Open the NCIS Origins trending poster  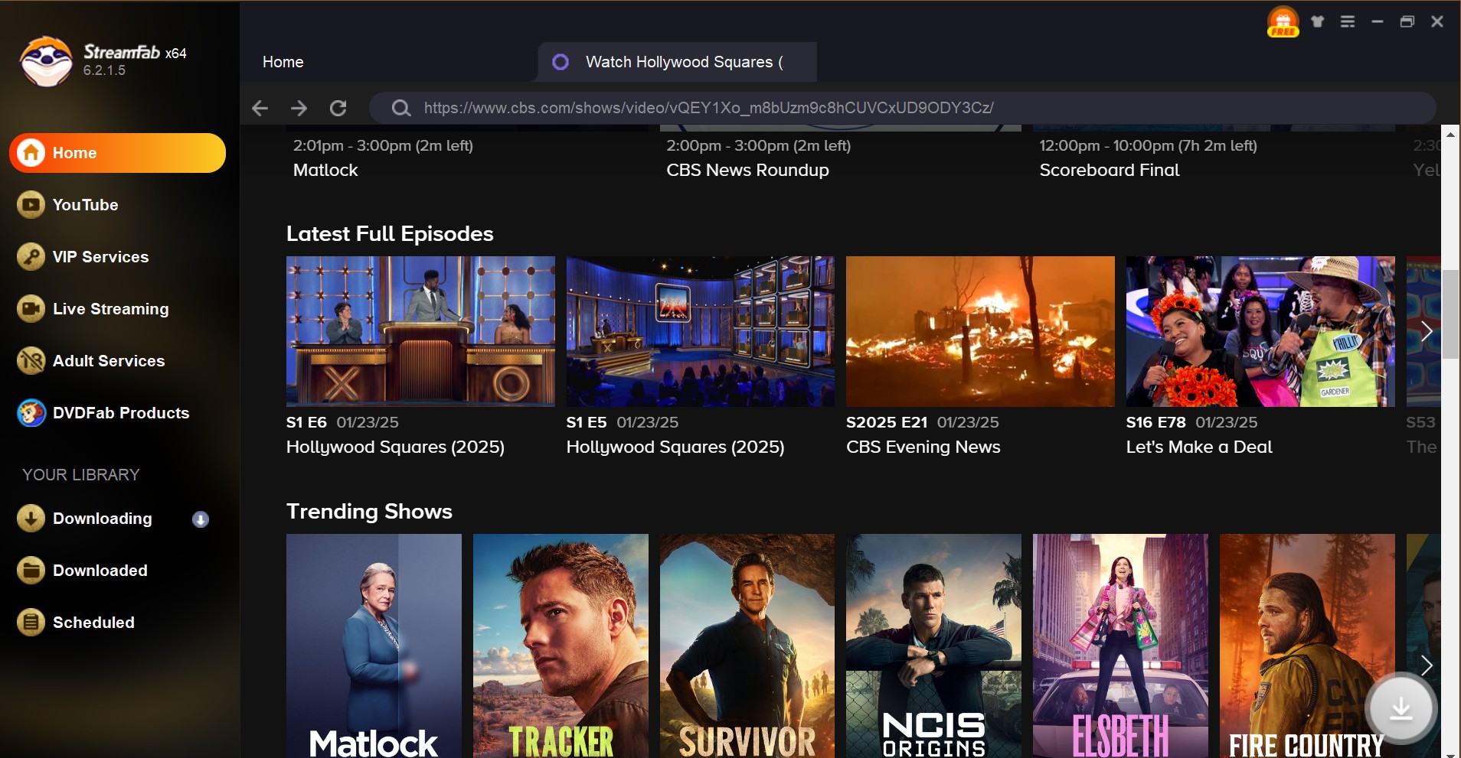[933, 646]
